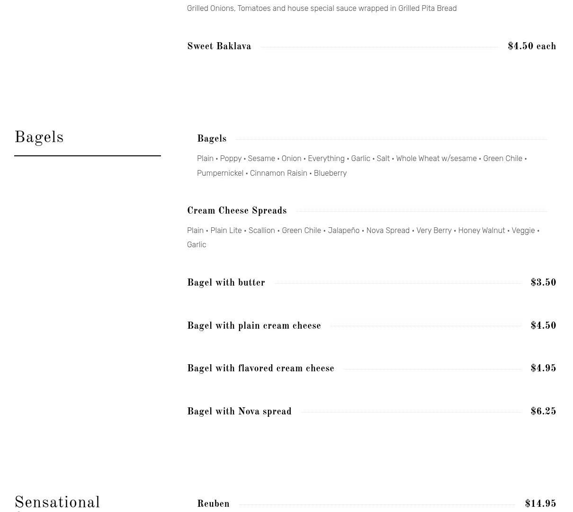Click the $6.25 Nova spread price
This screenshot has width=573, height=512.
(x=543, y=412)
